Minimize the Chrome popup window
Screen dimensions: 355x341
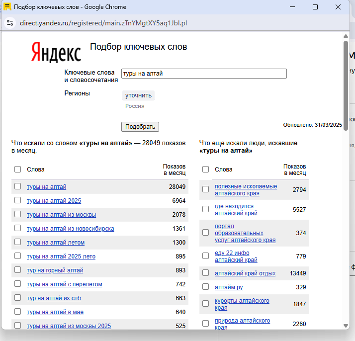click(292, 7)
